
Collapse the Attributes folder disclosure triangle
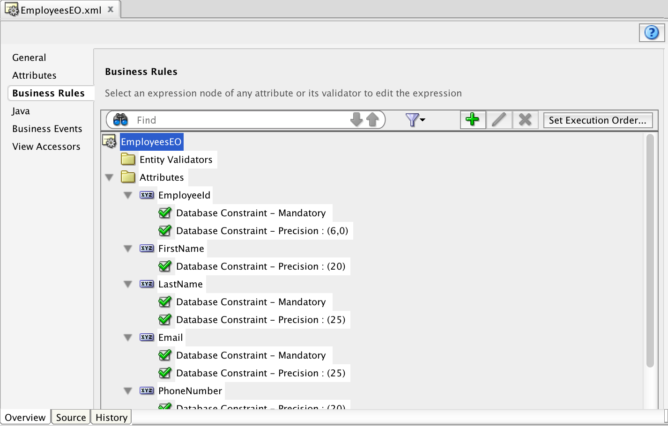tap(109, 177)
